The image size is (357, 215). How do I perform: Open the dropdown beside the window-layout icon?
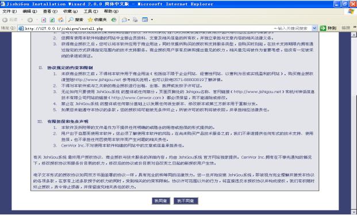152,20
